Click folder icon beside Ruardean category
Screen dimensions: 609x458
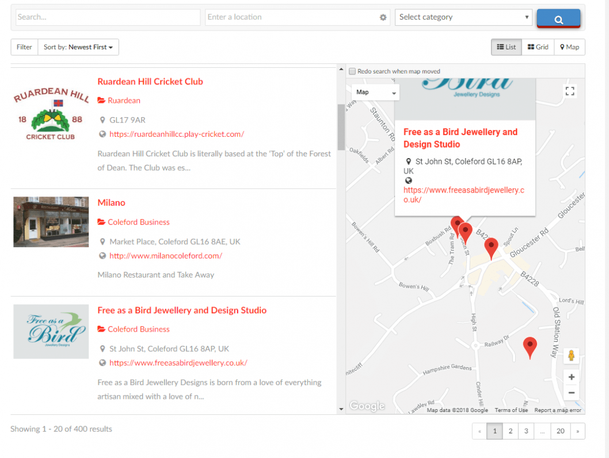101,101
